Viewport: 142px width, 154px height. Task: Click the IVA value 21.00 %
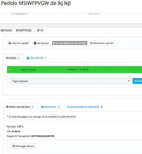pos(16,131)
